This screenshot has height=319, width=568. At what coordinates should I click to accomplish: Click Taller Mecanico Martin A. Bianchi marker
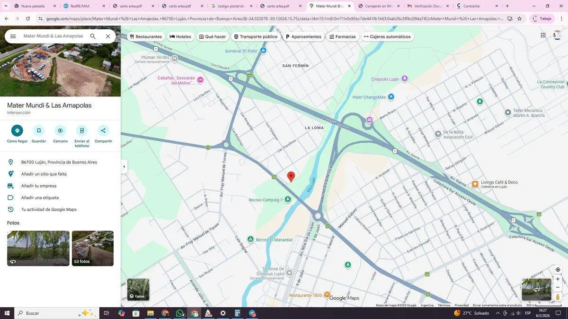(x=508, y=112)
